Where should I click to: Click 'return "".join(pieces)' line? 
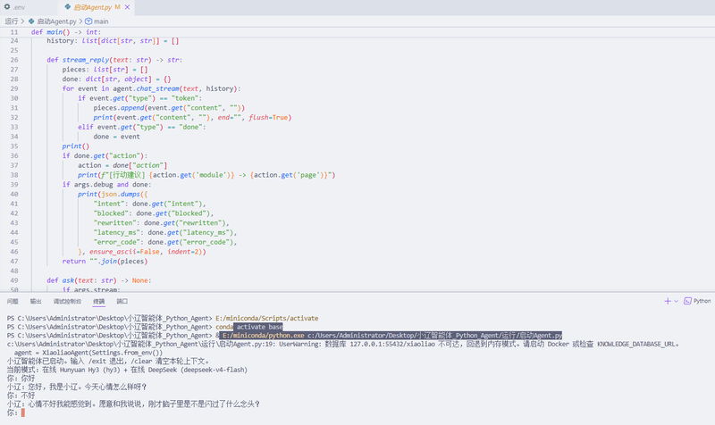tap(105, 261)
